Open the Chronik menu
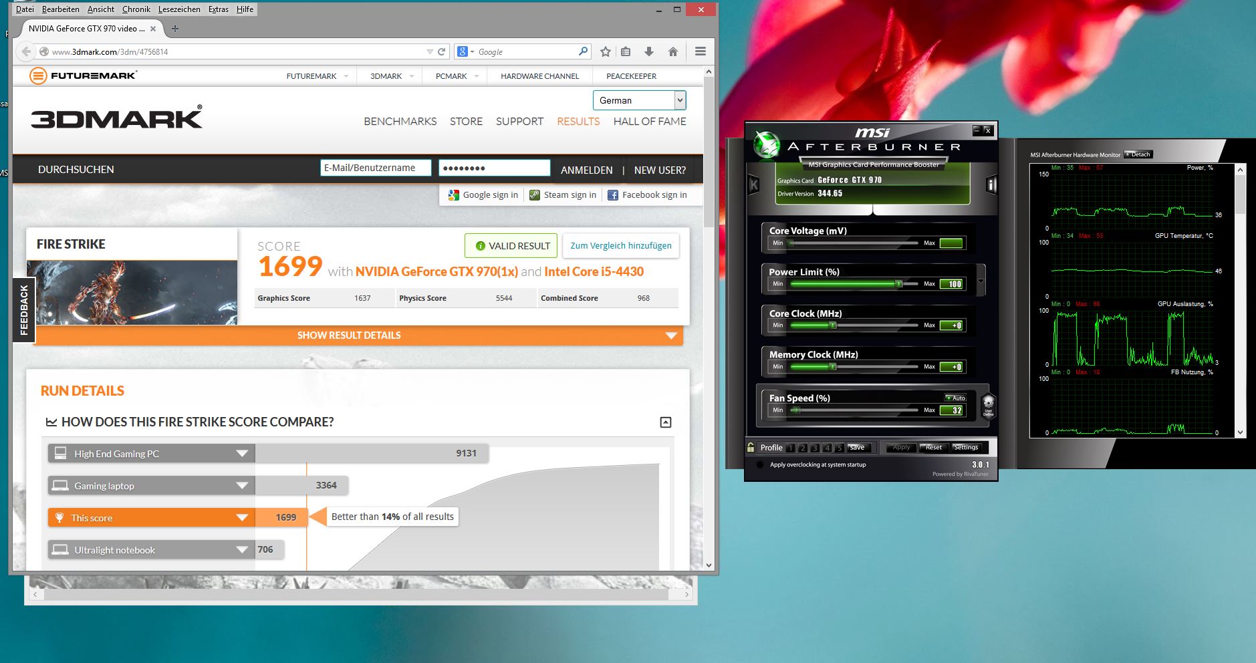1256x663 pixels. 136,9
